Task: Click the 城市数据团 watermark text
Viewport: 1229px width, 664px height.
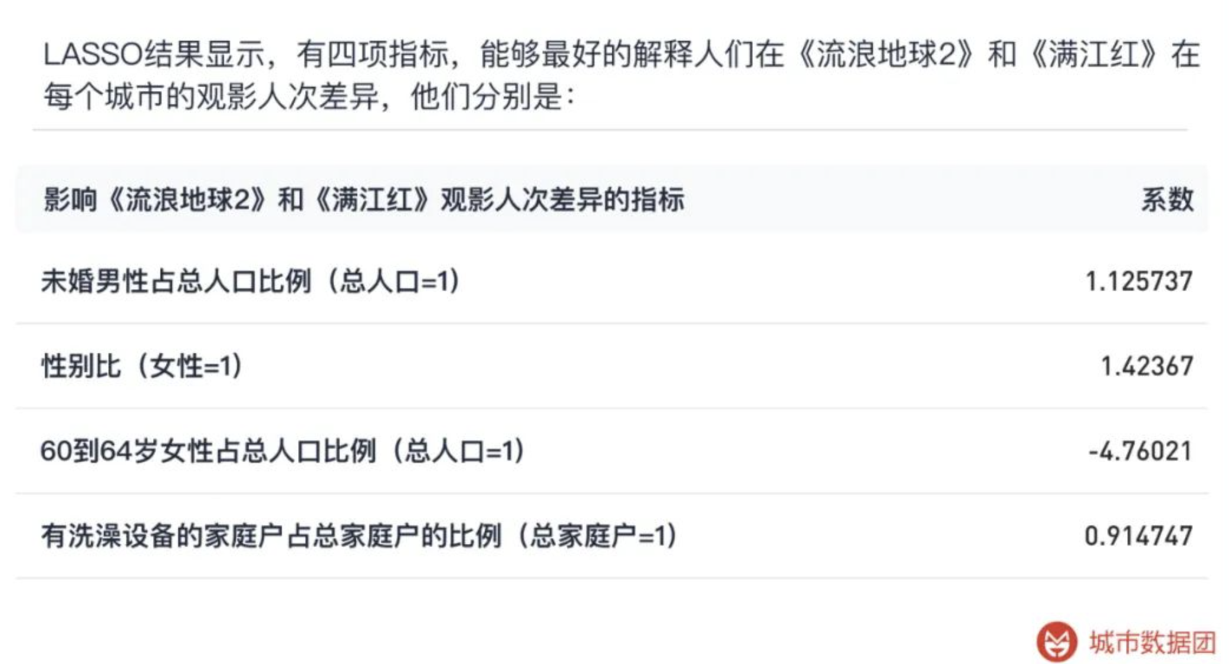Action: pos(1152,642)
